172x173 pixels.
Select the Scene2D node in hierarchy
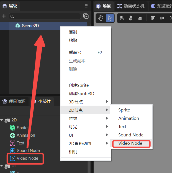coord(30,26)
